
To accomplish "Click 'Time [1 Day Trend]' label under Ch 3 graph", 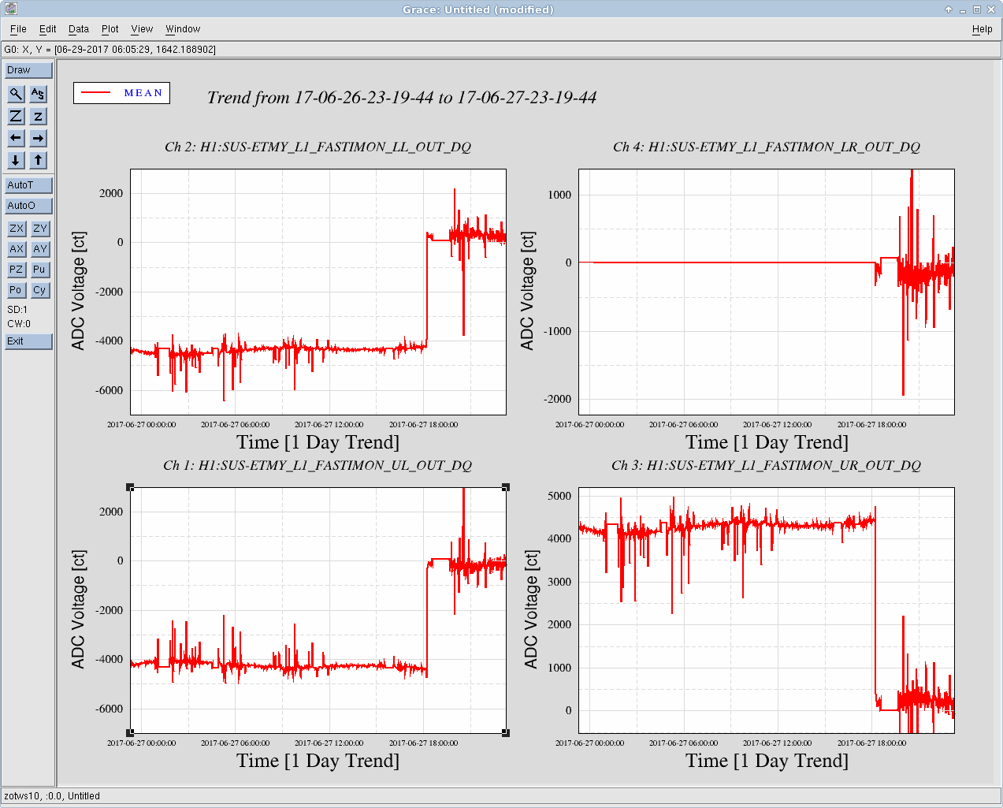I will (x=767, y=761).
